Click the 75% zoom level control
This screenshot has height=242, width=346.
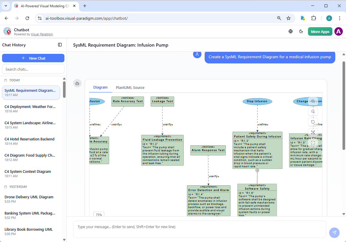click(x=99, y=214)
